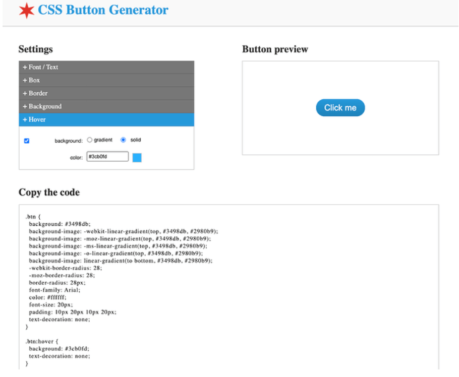Viewport: 459px width, 377px height.
Task: Click the Copy the code heading
Action: (x=49, y=192)
